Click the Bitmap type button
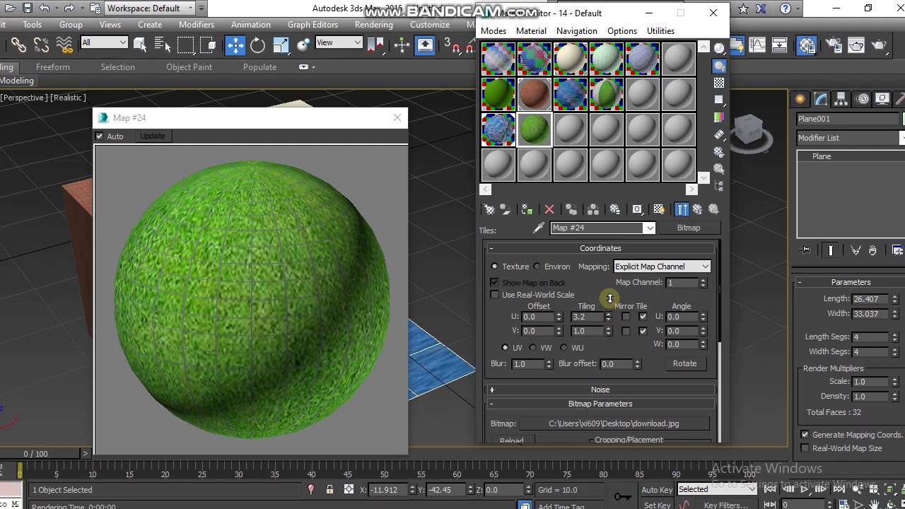Image resolution: width=905 pixels, height=509 pixels. pos(689,228)
